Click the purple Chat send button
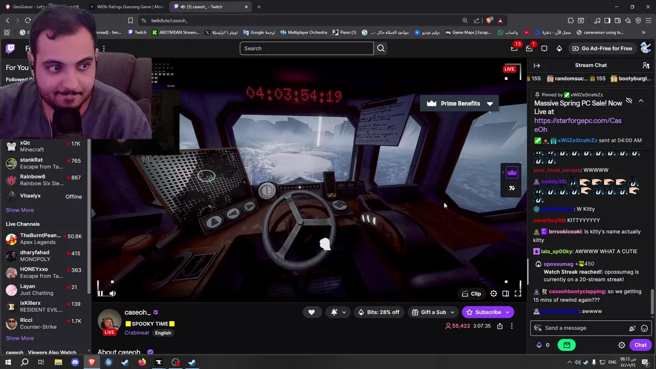 (x=640, y=345)
